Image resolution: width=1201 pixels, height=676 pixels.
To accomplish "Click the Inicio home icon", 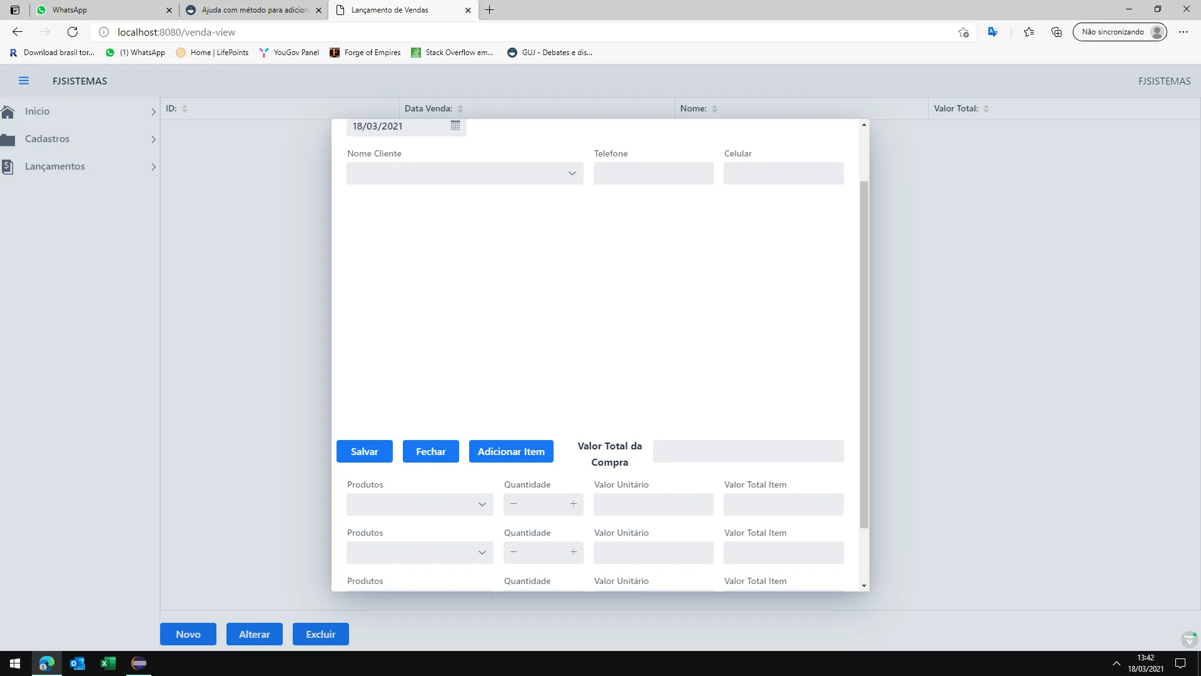I will pos(8,111).
